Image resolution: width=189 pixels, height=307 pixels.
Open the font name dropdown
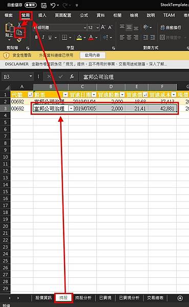coord(85,28)
